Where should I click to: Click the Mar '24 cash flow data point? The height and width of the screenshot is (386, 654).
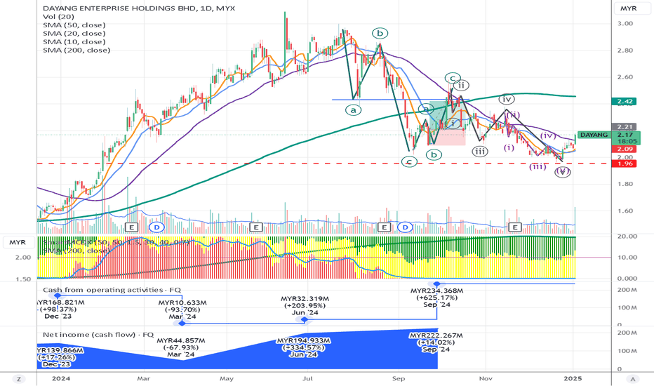(x=182, y=324)
